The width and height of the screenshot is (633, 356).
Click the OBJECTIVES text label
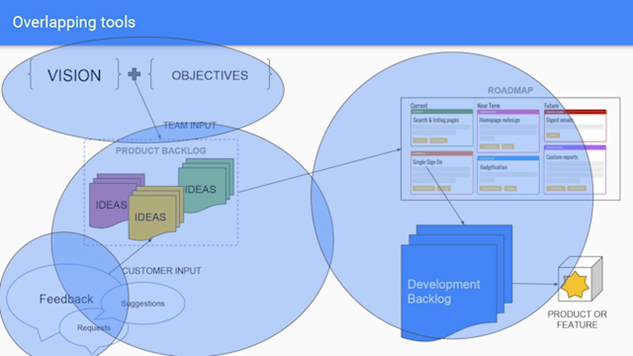coord(210,75)
